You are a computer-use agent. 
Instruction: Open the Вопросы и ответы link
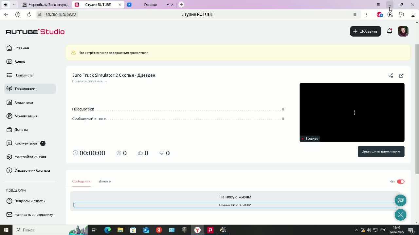pos(30,201)
